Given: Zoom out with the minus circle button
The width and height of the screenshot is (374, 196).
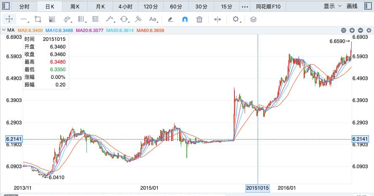Looking at the screenshot, I should (361, 30).
